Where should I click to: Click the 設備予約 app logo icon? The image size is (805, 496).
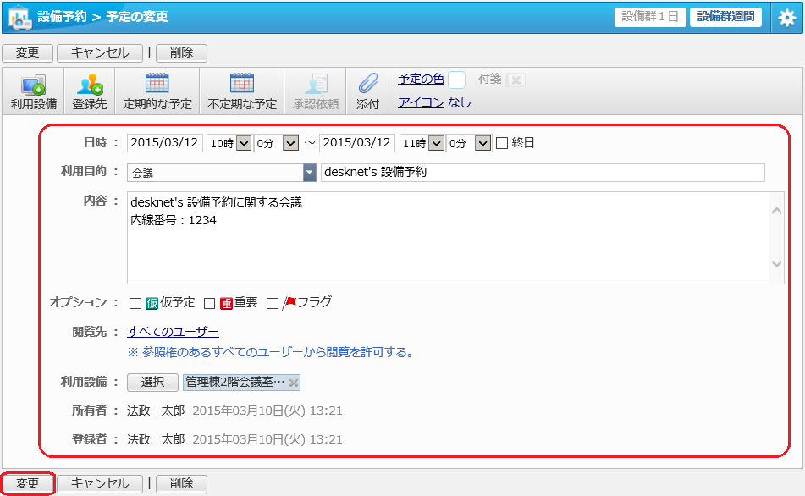pos(19,18)
